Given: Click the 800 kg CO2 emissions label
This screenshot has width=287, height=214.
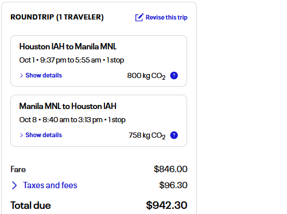Looking at the screenshot, I should pyautogui.click(x=146, y=76).
